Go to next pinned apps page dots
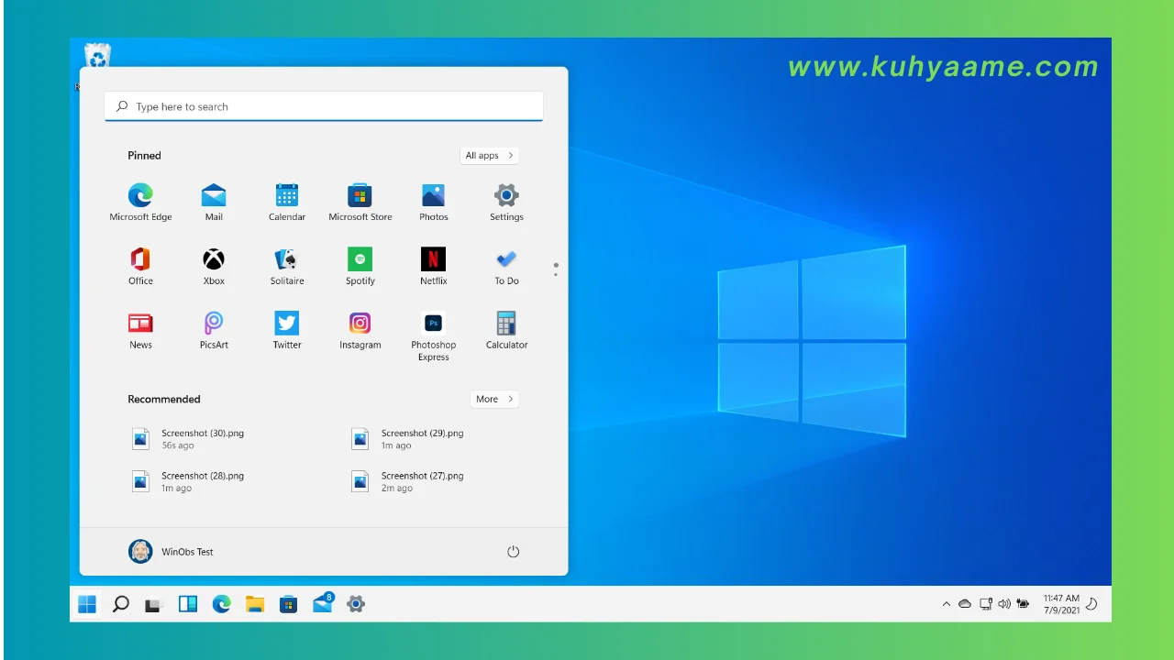 click(x=556, y=269)
